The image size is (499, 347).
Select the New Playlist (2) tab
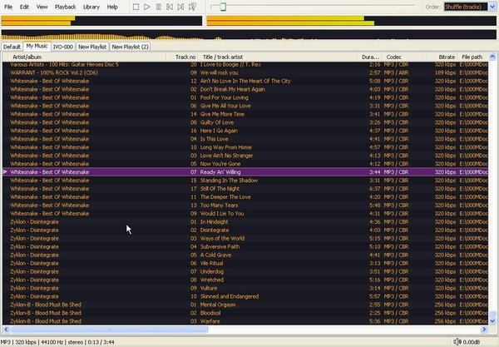131,47
